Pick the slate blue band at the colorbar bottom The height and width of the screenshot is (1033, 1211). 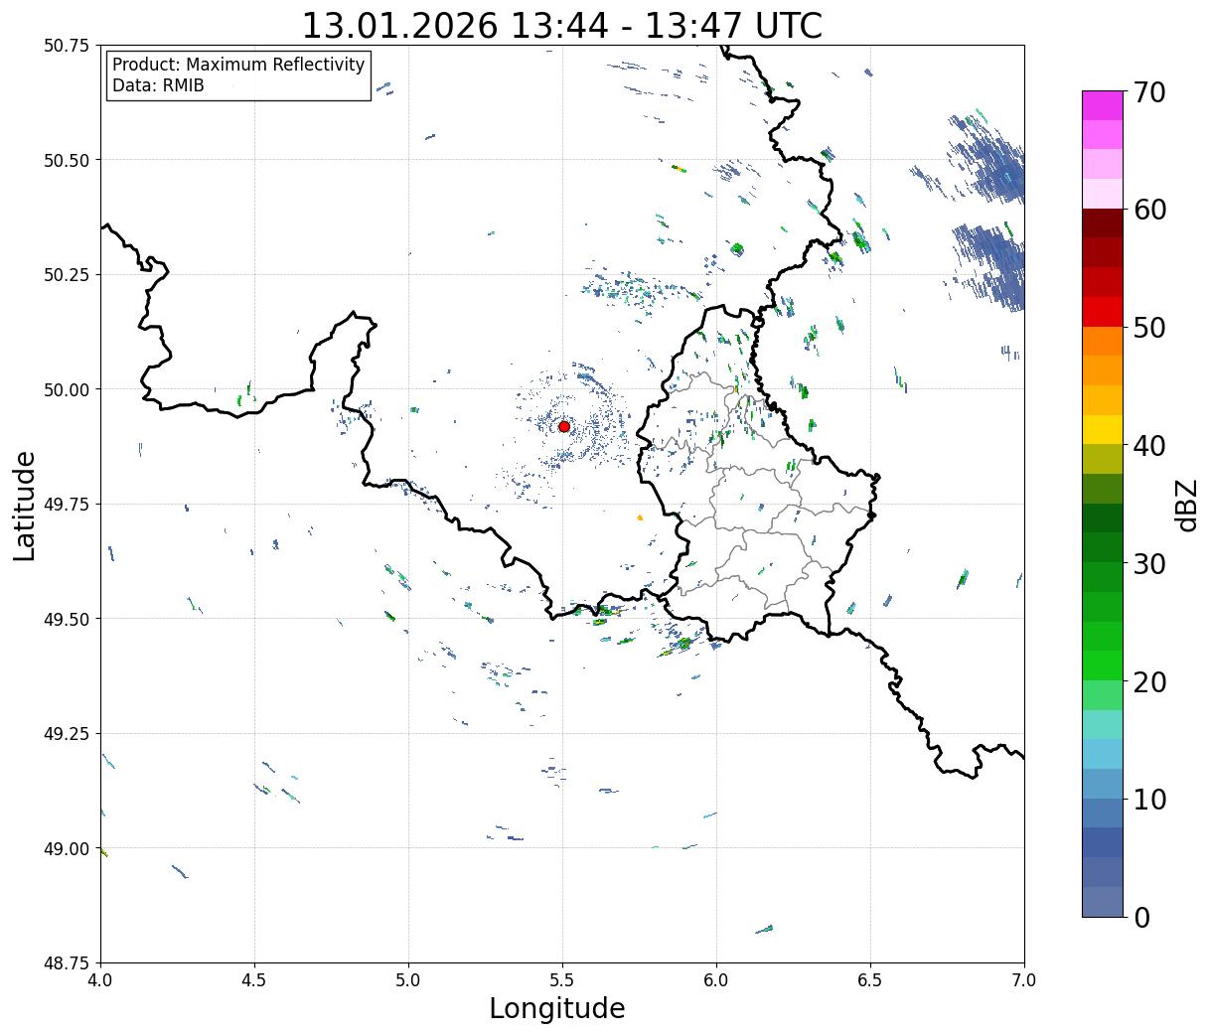click(x=1103, y=902)
